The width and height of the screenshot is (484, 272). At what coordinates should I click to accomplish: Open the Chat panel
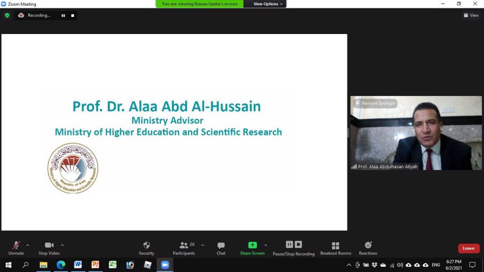pos(221,246)
